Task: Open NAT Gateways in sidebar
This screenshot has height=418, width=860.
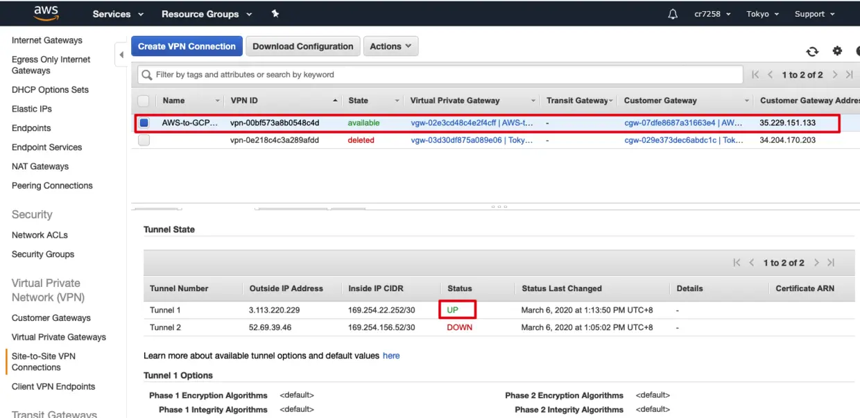Action: [40, 166]
